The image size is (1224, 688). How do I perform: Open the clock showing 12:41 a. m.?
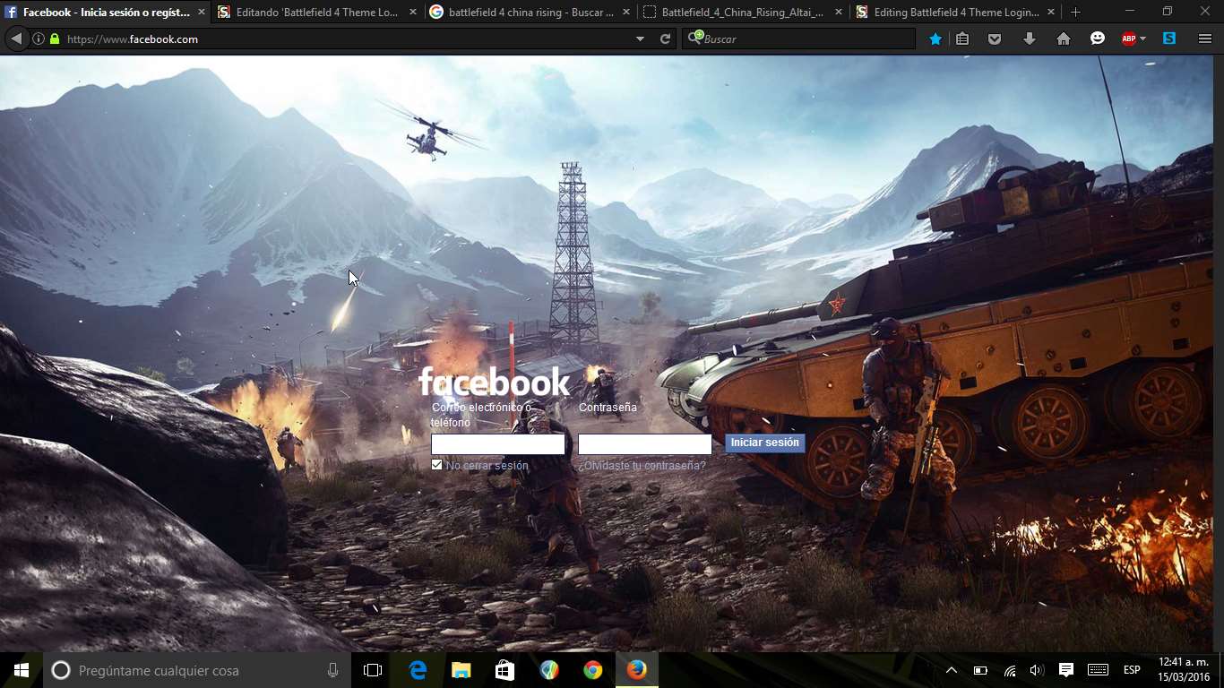click(1184, 670)
